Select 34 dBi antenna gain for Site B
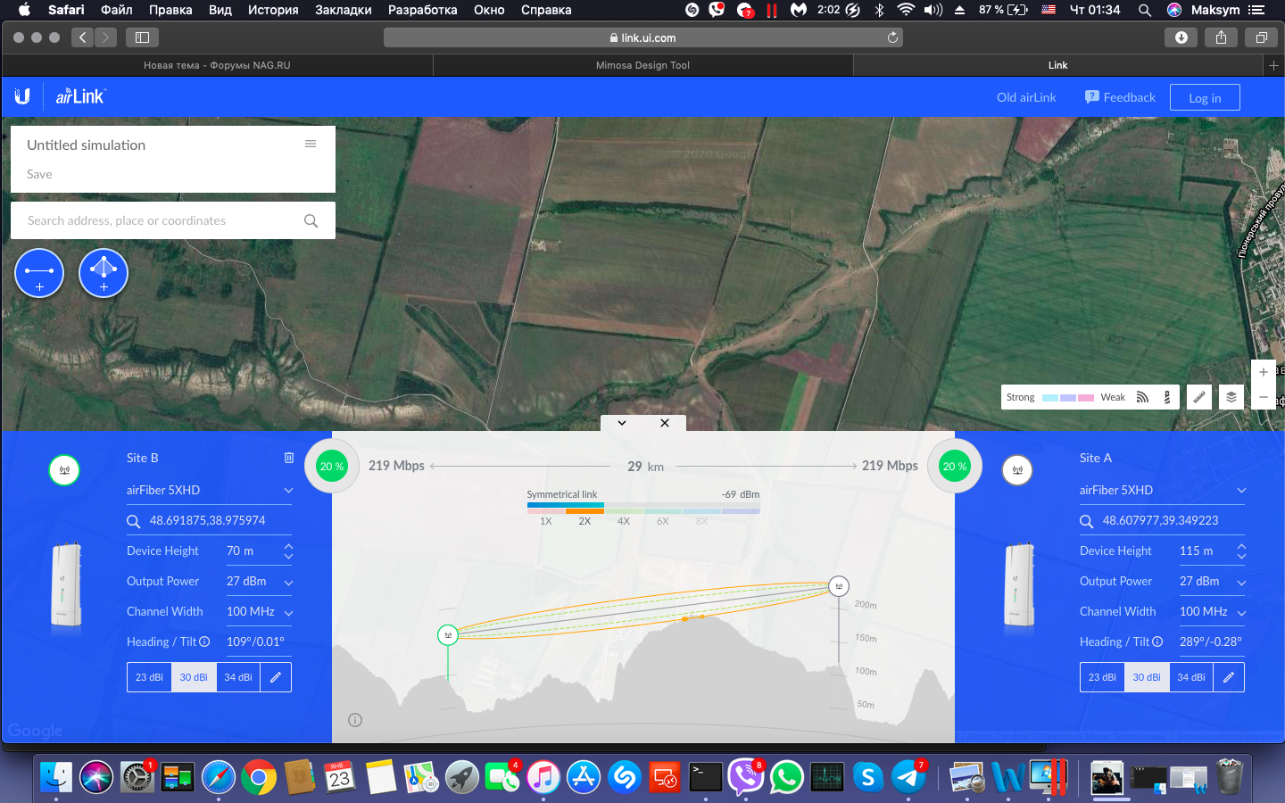Viewport: 1285px width, 803px height. tap(237, 677)
